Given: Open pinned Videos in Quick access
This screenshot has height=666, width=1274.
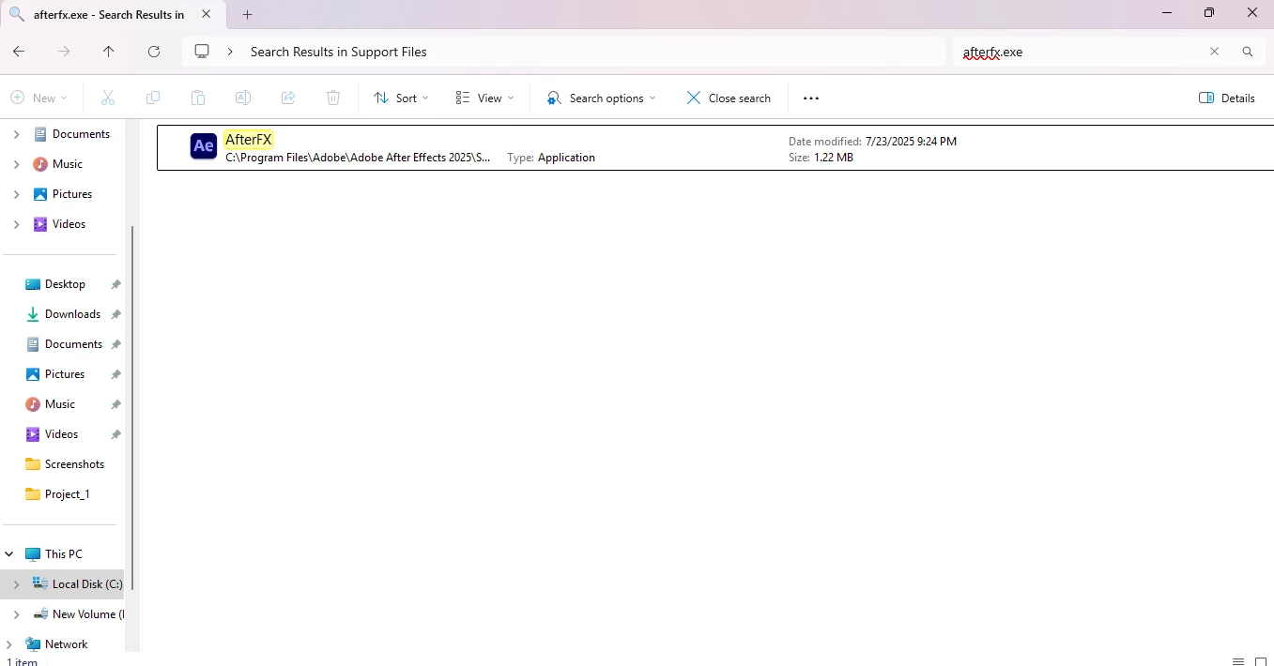Looking at the screenshot, I should 61,434.
